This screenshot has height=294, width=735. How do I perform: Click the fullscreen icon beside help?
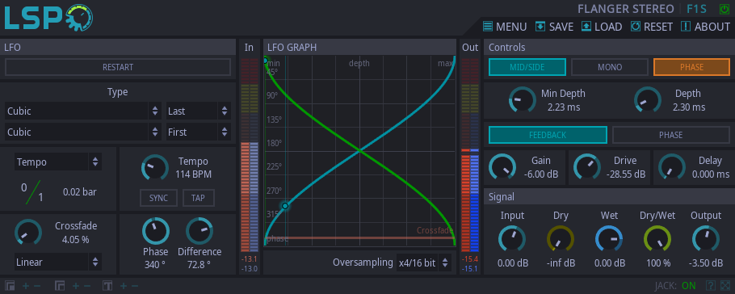point(725,285)
